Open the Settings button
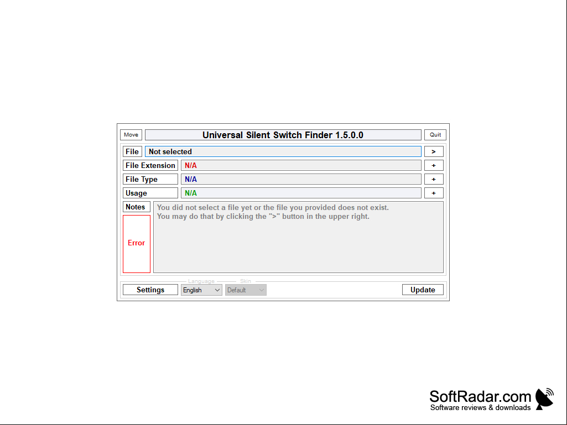This screenshot has height=425, width=567. tap(150, 290)
